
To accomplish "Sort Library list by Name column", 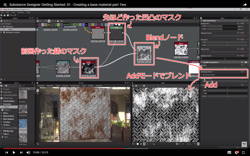I will click(21, 89).
